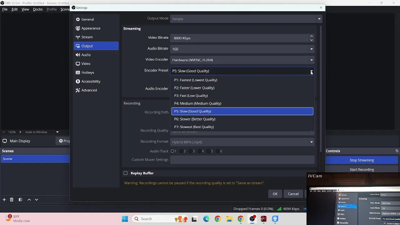This screenshot has height=225, width=400.
Task: Move scene up with the arrow icon
Action: tap(29, 199)
